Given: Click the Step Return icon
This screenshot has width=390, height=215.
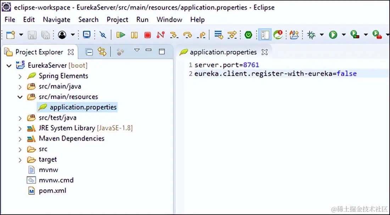Looking at the screenshot, I should coord(201,35).
